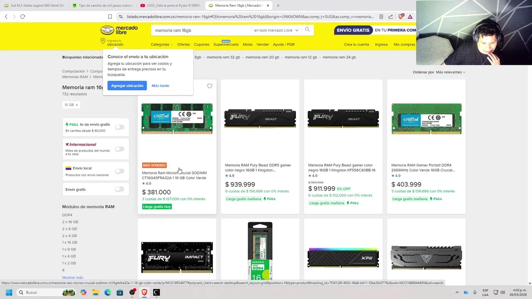
Task: Toggle the Internacional filter switch
Action: 120,149
